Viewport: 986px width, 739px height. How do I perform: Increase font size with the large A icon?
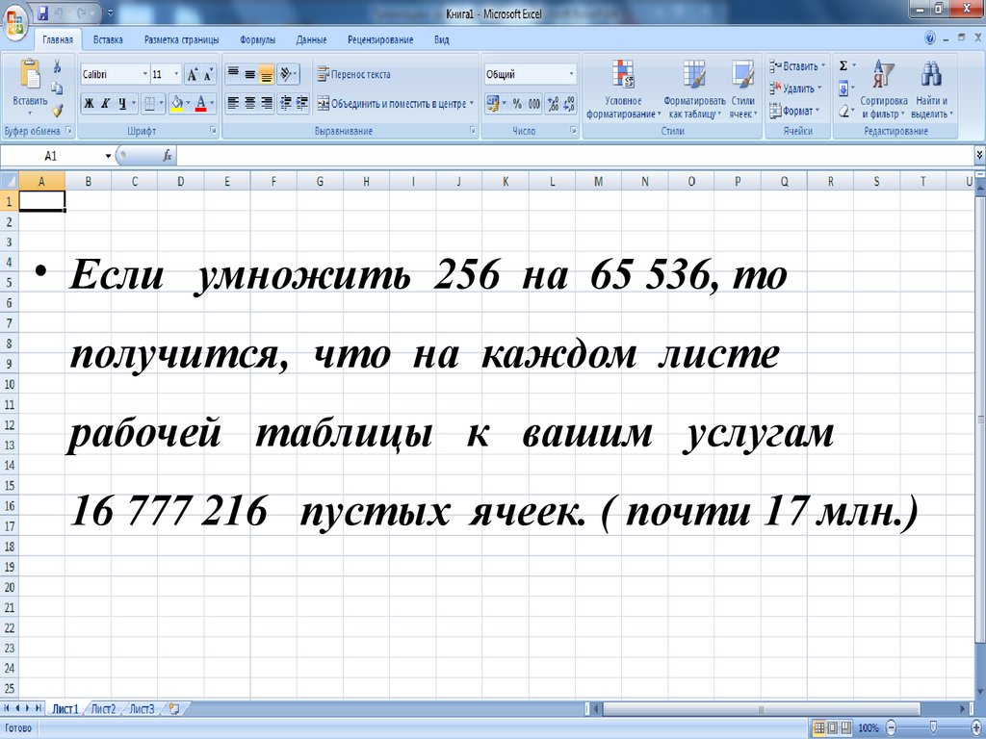click(193, 74)
